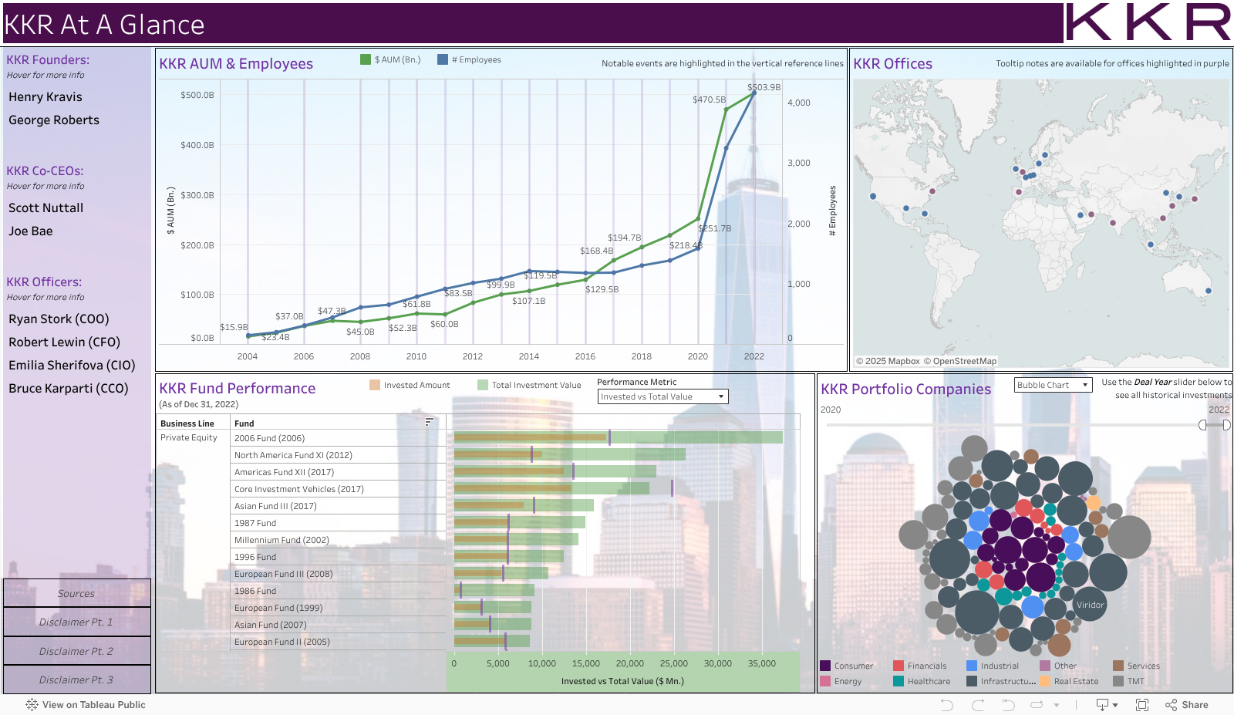Select Millennium Fund (2002) row
Viewport: 1234px width, 715px height.
(x=339, y=540)
